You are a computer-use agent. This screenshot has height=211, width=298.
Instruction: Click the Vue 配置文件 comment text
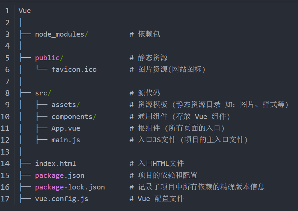(161, 199)
